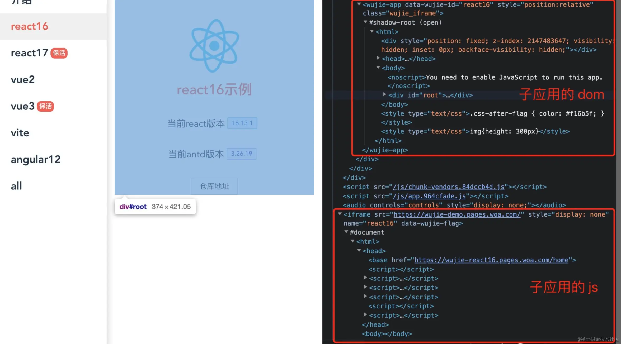This screenshot has width=621, height=344.
Task: Collapse the iframe element node
Action: click(340, 214)
